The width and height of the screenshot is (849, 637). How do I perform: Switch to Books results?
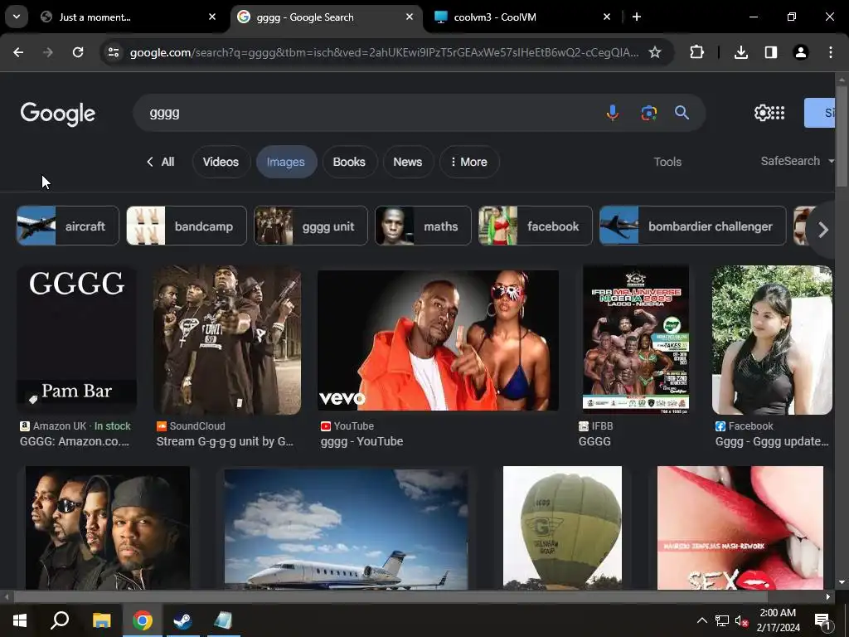tap(349, 162)
